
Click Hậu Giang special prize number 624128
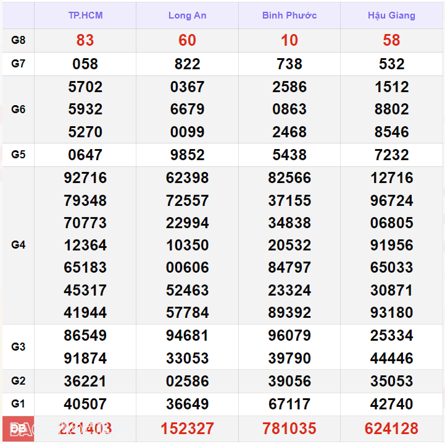coord(391,429)
